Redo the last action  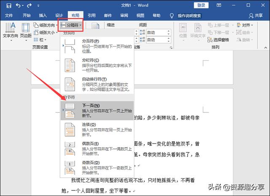click(29, 5)
